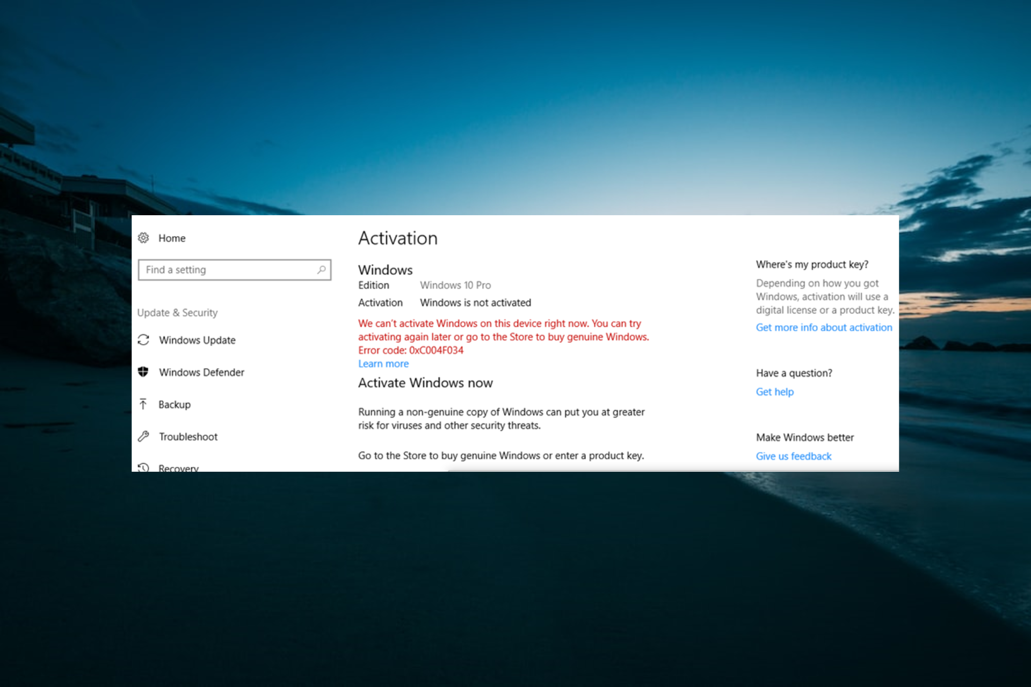Open Windows Update section
This screenshot has width=1031, height=687.
tap(197, 340)
